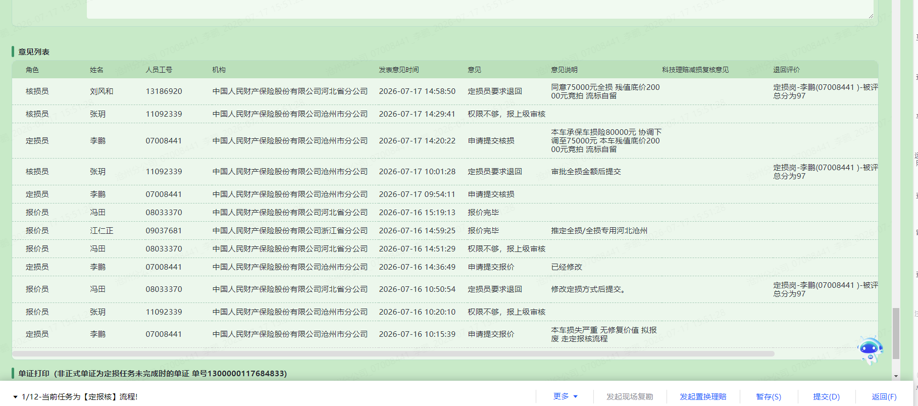Image resolution: width=918 pixels, height=406 pixels.
Task: Select the 人员工号 column header
Action: pos(159,70)
